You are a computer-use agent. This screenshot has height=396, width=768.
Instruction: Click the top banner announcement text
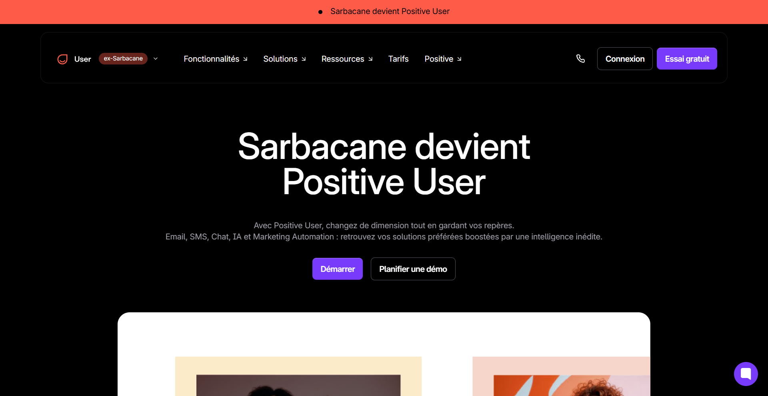point(390,12)
